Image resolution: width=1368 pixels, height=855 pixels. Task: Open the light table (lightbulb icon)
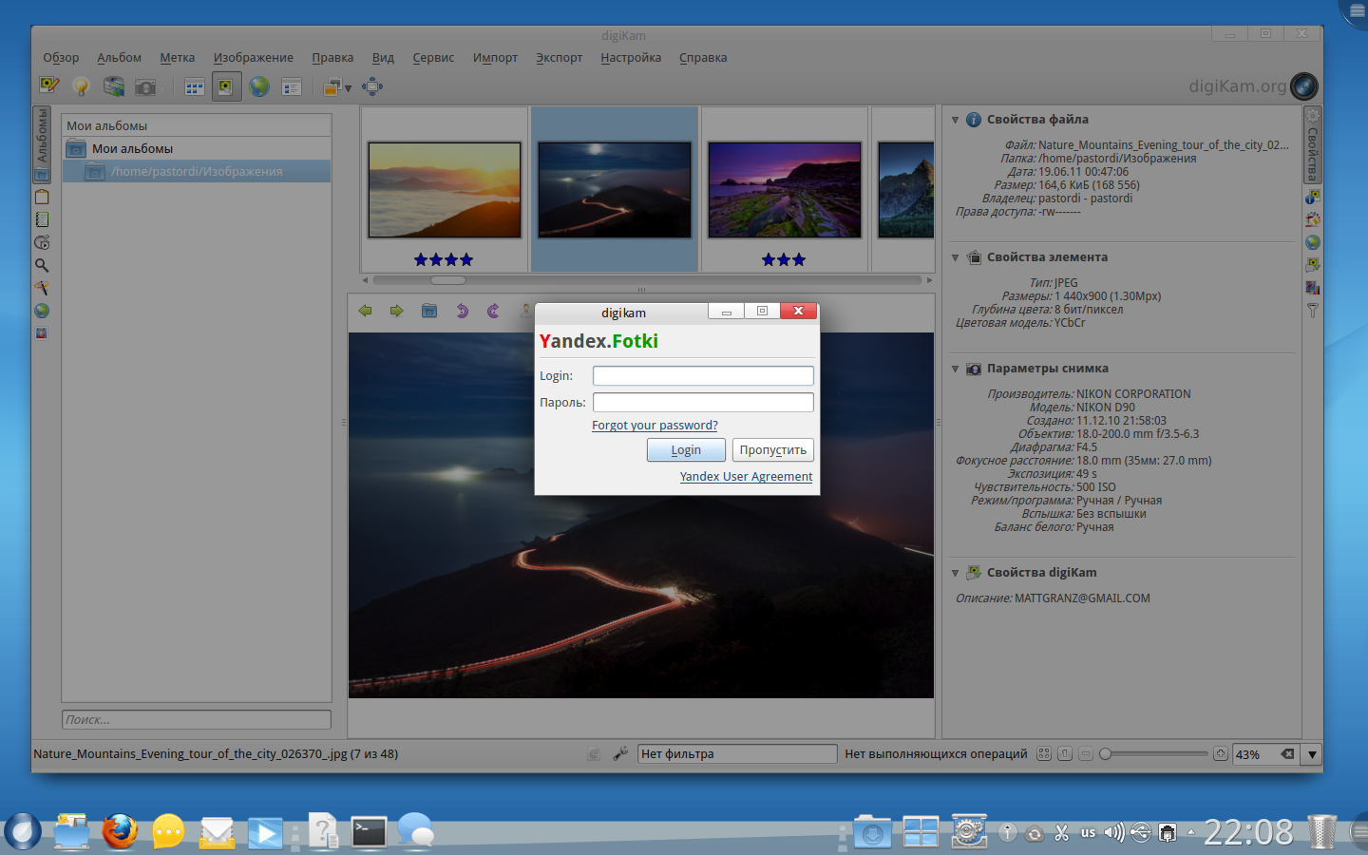(82, 86)
